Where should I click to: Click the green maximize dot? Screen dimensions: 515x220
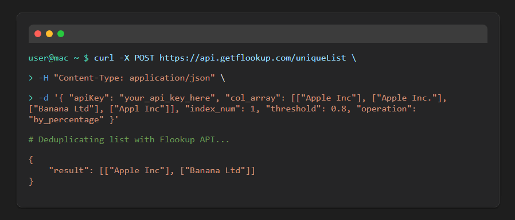pyautogui.click(x=61, y=34)
